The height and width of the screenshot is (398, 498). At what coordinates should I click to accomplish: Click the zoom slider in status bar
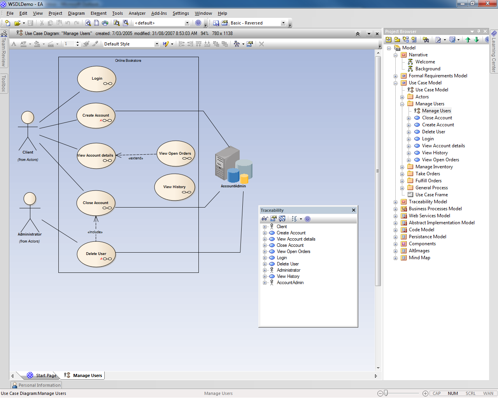pos(386,393)
